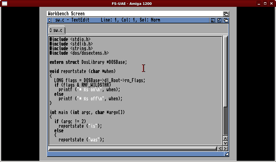Click 'int main (int argc, char *argv[])' line

(x=87, y=112)
